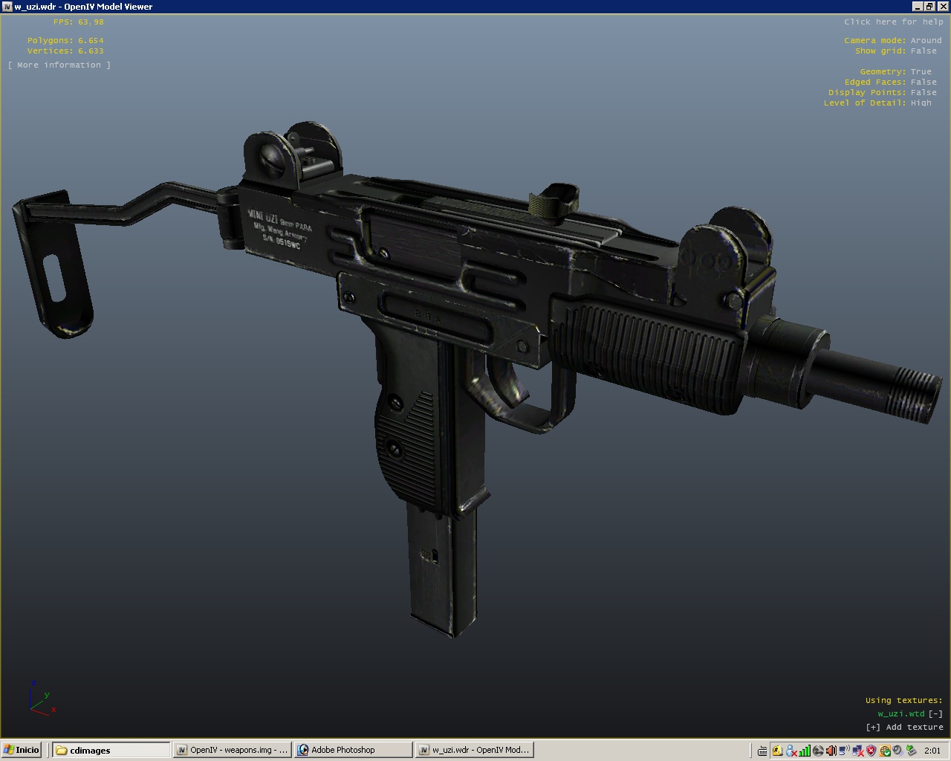This screenshot has height=761, width=951.
Task: Click the wireless network tray icon
Action: [x=844, y=751]
